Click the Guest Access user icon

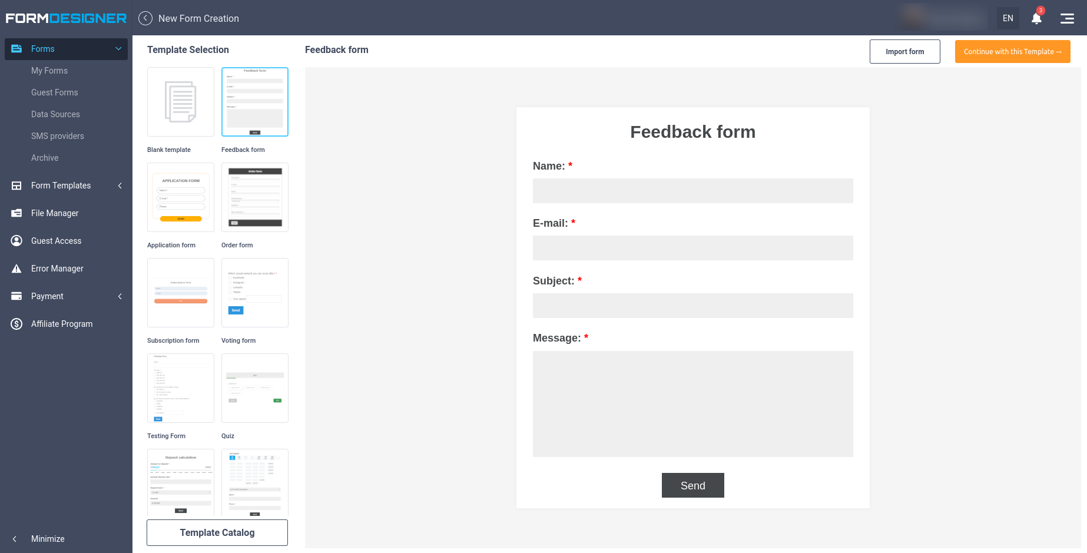click(16, 241)
